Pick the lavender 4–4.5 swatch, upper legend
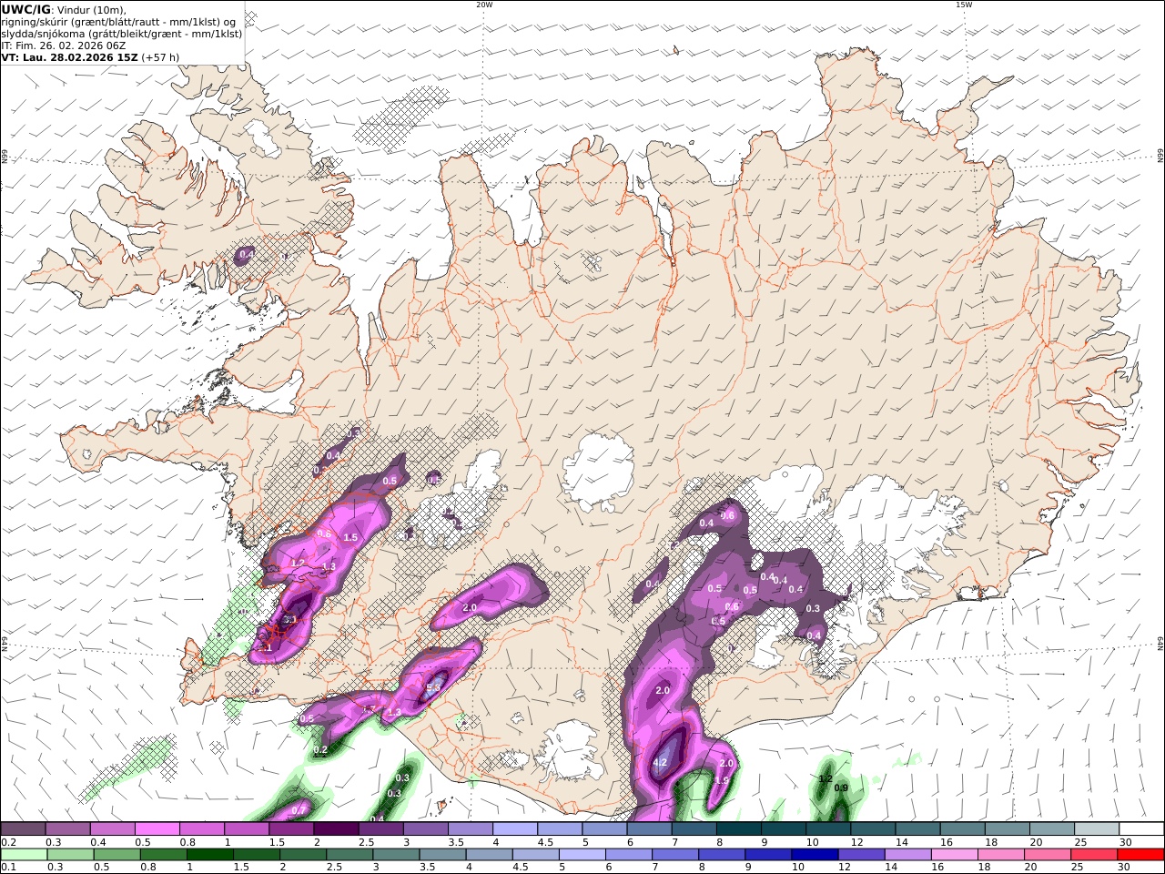 coord(515,829)
